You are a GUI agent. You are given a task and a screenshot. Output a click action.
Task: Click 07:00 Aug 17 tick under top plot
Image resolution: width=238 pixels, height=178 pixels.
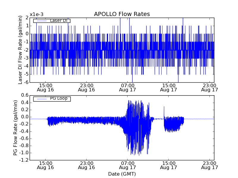pos(127,87)
